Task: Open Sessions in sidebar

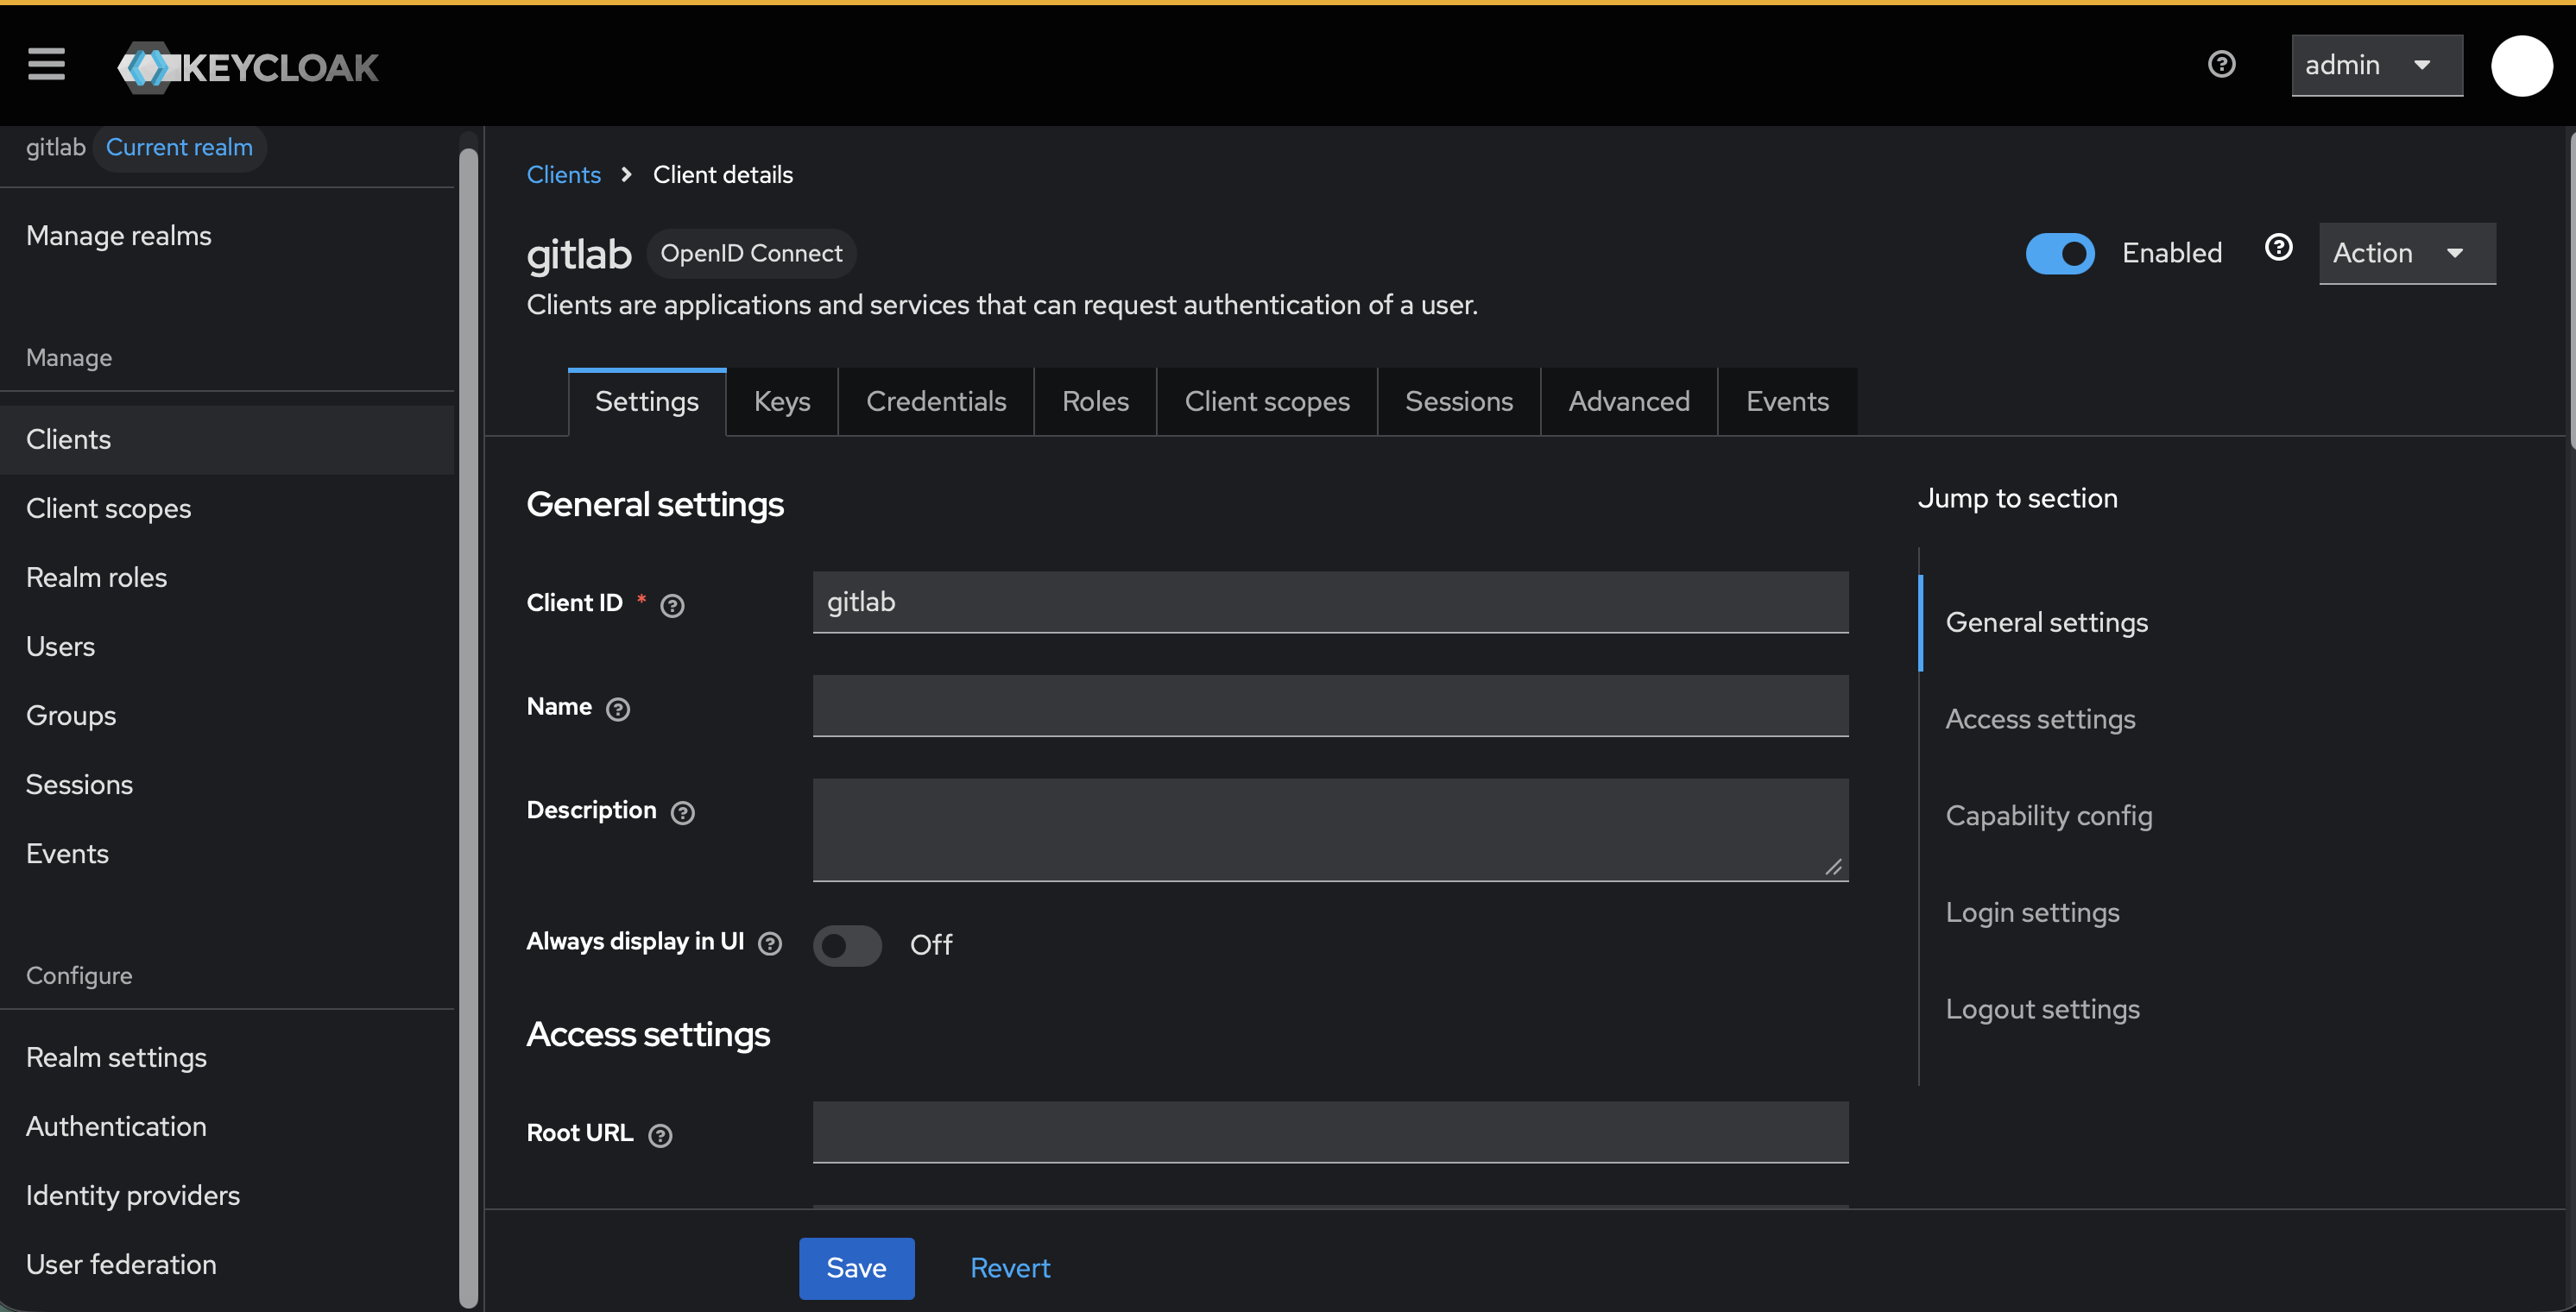Action: coord(227,785)
